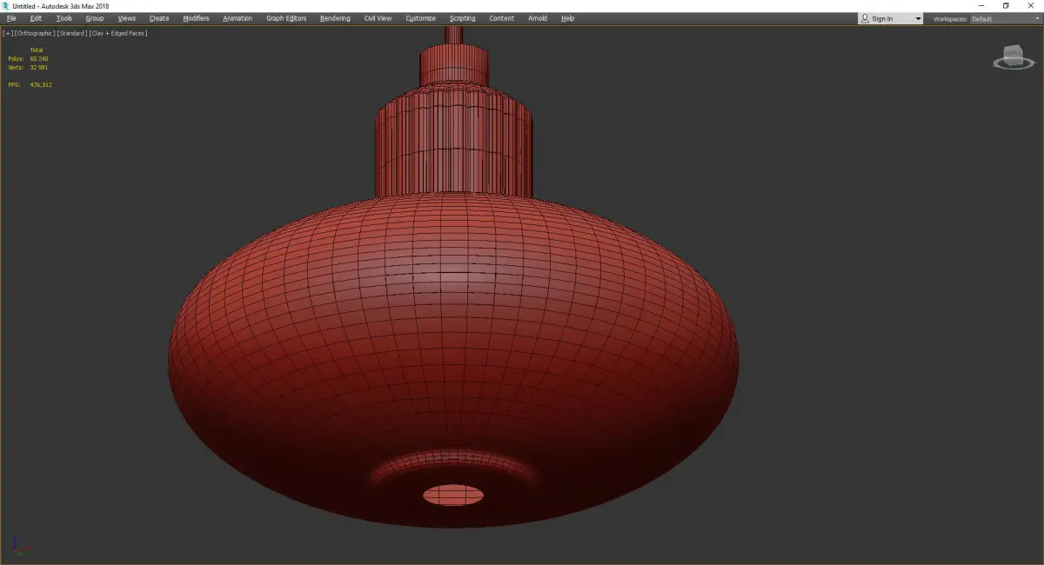Viewport: 1044px width, 565px height.
Task: Open the Customize menu
Action: click(x=421, y=18)
